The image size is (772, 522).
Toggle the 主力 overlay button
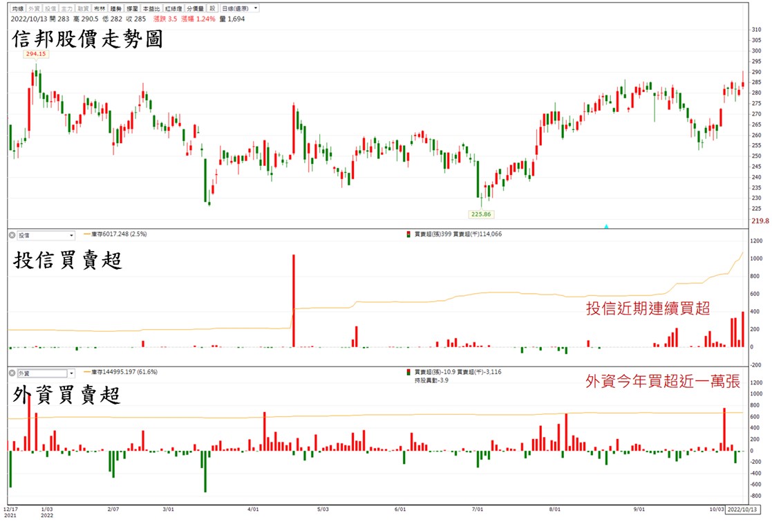pyautogui.click(x=66, y=8)
